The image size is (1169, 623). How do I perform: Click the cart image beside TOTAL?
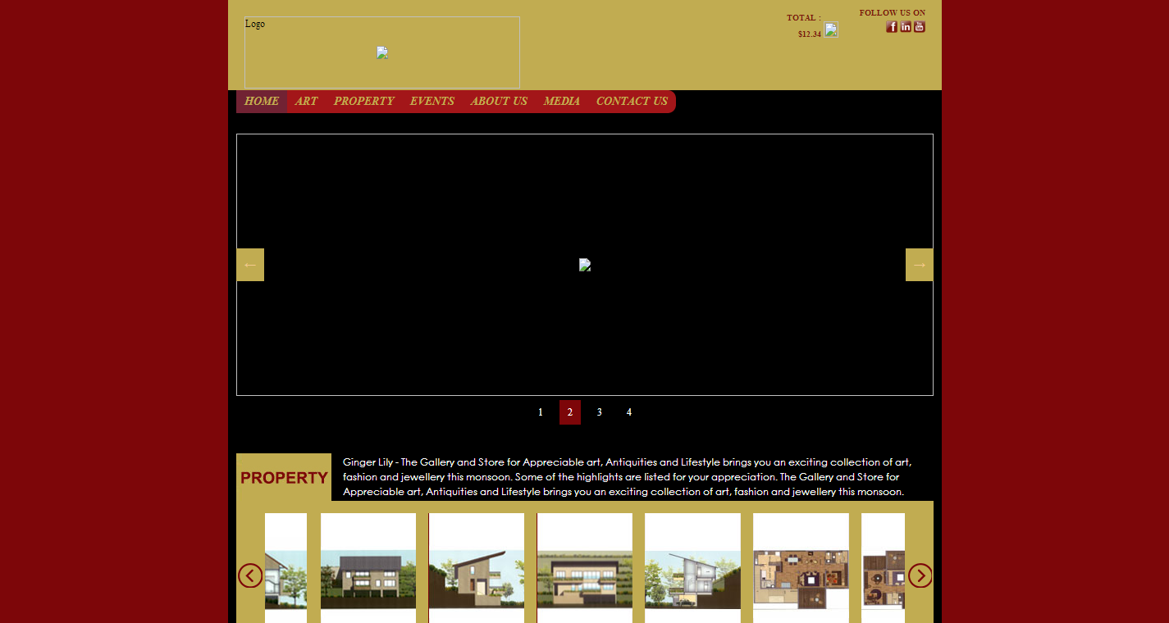click(831, 30)
